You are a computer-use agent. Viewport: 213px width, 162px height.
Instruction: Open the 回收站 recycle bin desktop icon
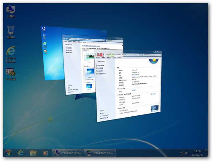(11, 32)
